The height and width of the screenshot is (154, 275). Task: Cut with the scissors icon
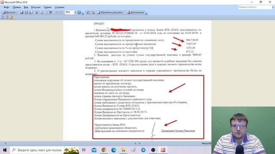pyautogui.click(x=37, y=12)
